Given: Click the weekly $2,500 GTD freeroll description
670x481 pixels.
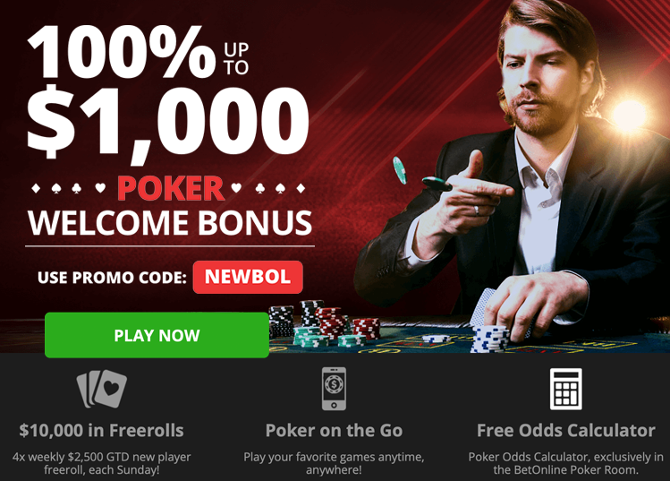Looking at the screenshot, I should coord(102,463).
